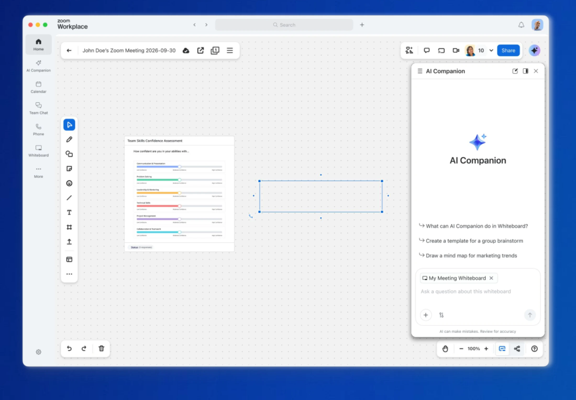
Task: Click the blue Share button
Action: click(508, 50)
